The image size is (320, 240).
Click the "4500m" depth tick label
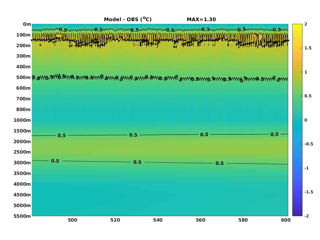[22, 195]
